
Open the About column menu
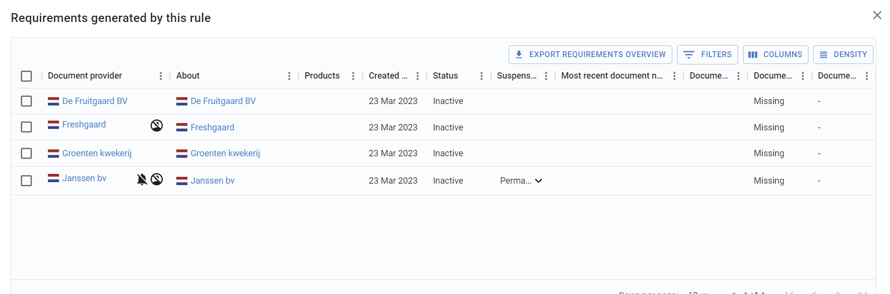coord(289,76)
